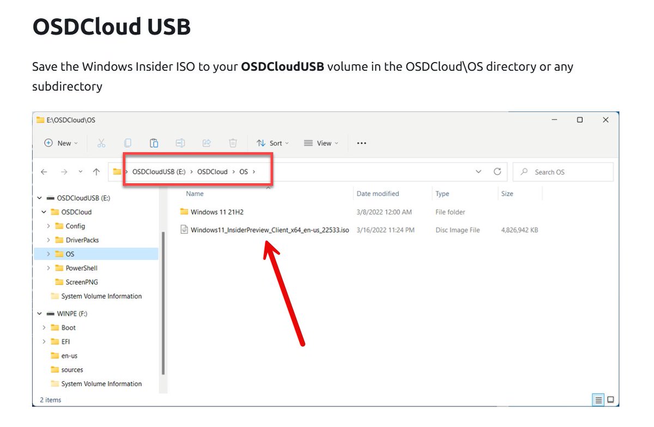
Task: Click OSDCloud breadcrumb in the address bar
Action: click(213, 172)
